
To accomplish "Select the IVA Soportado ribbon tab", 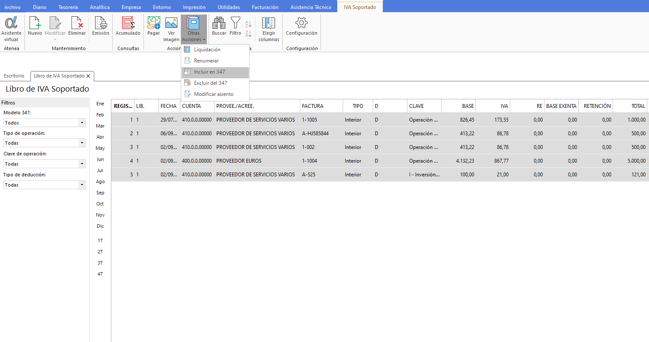I will [x=360, y=7].
